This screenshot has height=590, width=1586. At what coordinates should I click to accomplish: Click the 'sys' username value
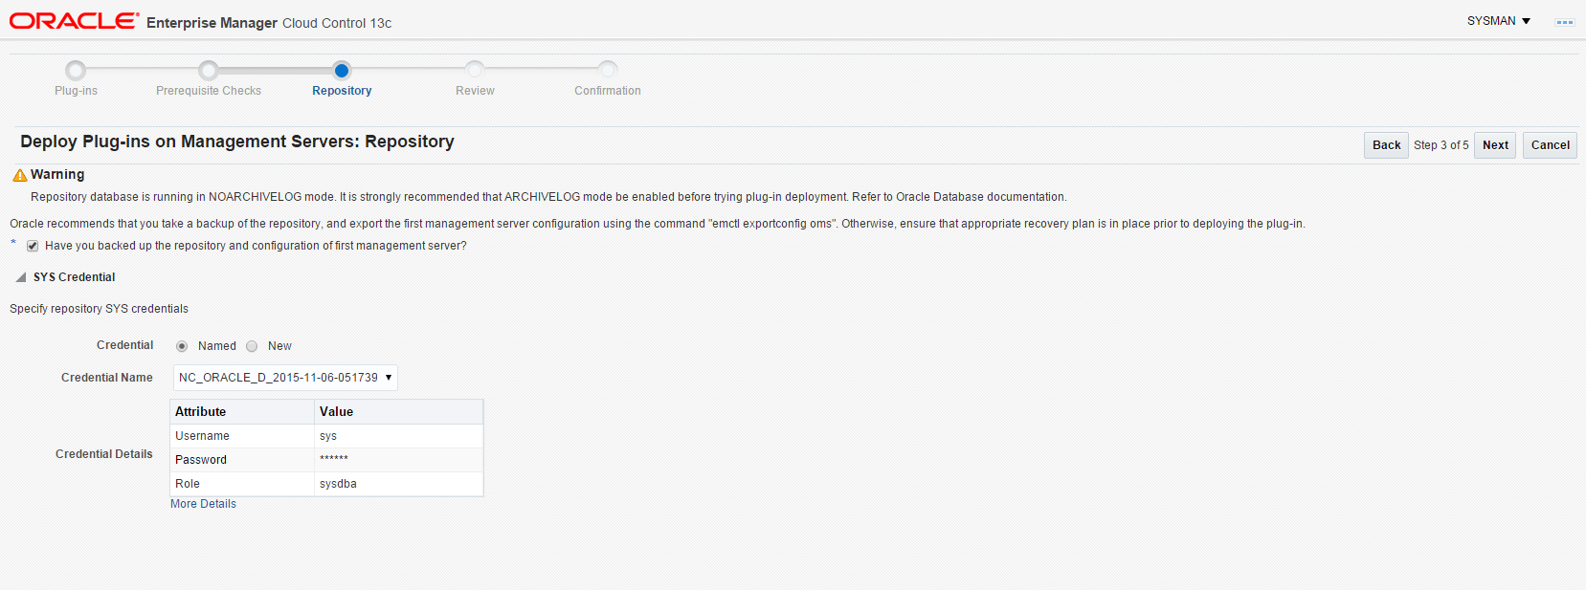click(x=328, y=436)
